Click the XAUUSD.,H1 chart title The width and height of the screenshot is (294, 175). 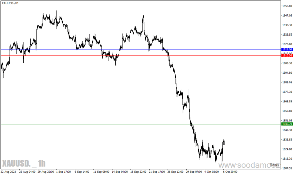click(10, 3)
